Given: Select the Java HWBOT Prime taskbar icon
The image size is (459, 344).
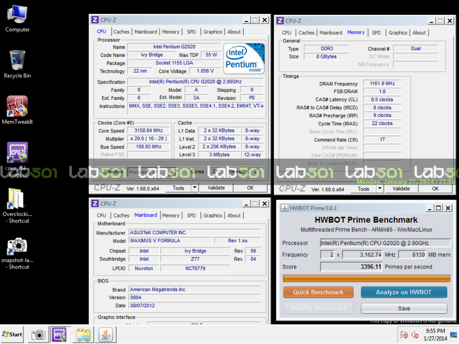Looking at the screenshot, I should (x=106, y=334).
